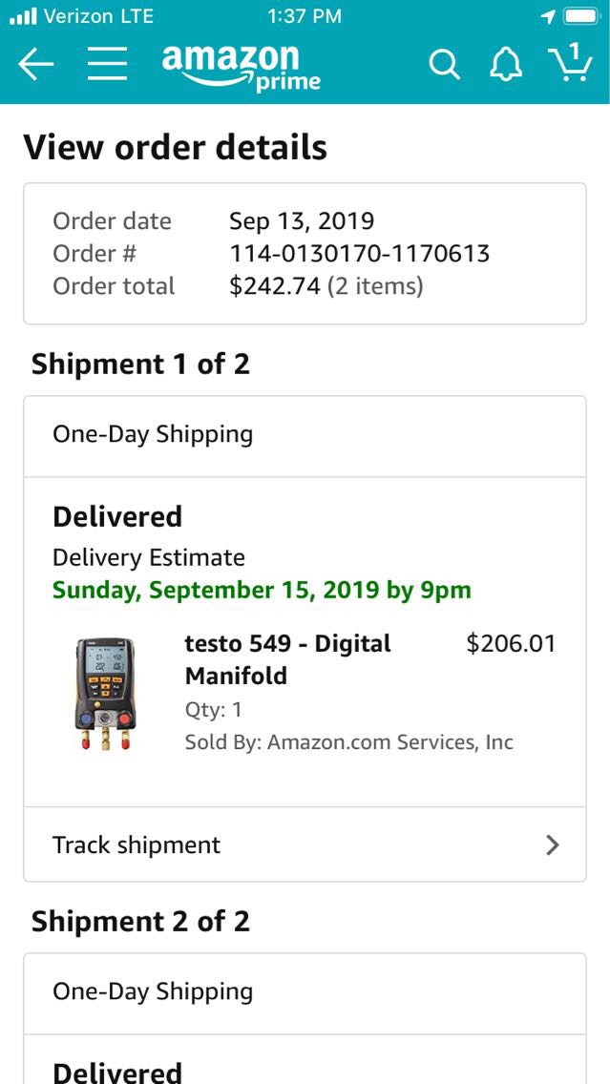
Task: Tap the back arrow icon
Action: 36,64
